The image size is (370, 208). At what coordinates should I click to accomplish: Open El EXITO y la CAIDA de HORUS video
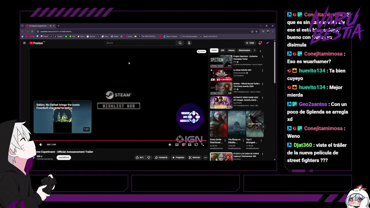221,157
